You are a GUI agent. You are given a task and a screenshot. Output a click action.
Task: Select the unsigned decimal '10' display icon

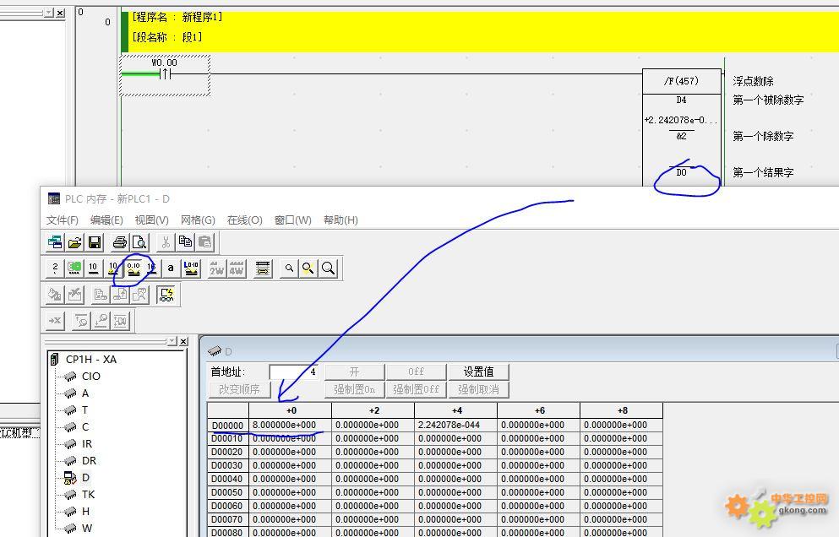click(94, 268)
